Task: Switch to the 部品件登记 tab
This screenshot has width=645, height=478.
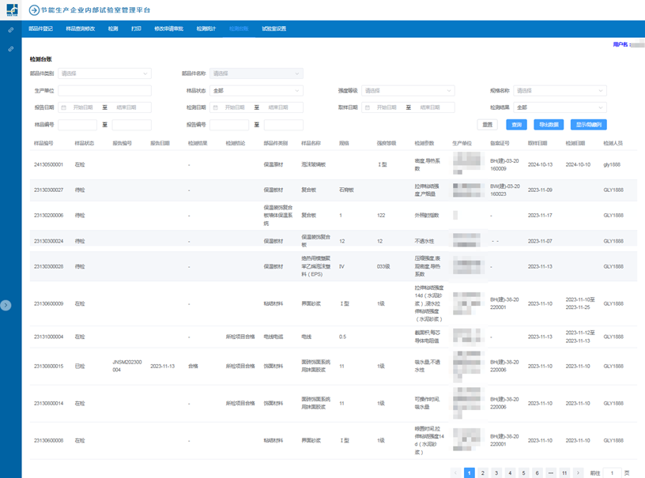Action: pos(40,28)
